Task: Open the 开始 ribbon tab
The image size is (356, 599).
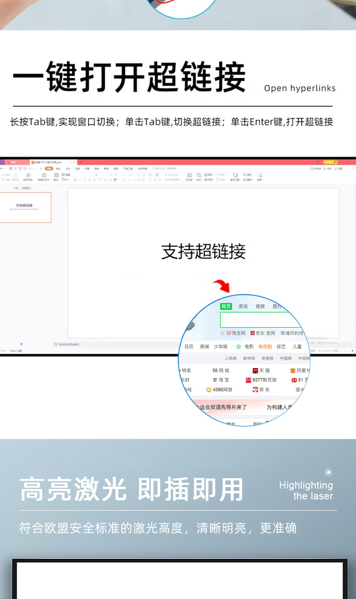Action: point(49,168)
